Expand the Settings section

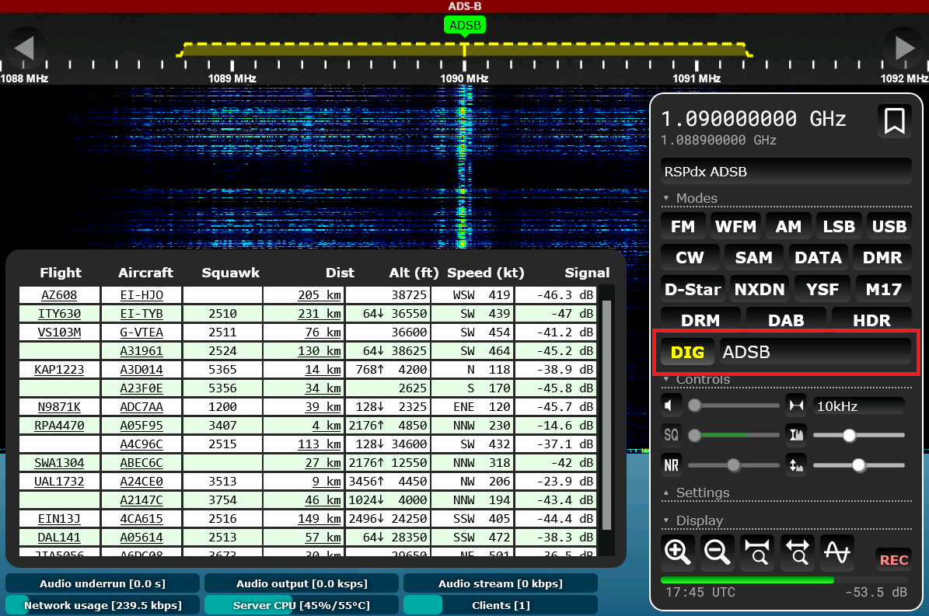(x=702, y=493)
